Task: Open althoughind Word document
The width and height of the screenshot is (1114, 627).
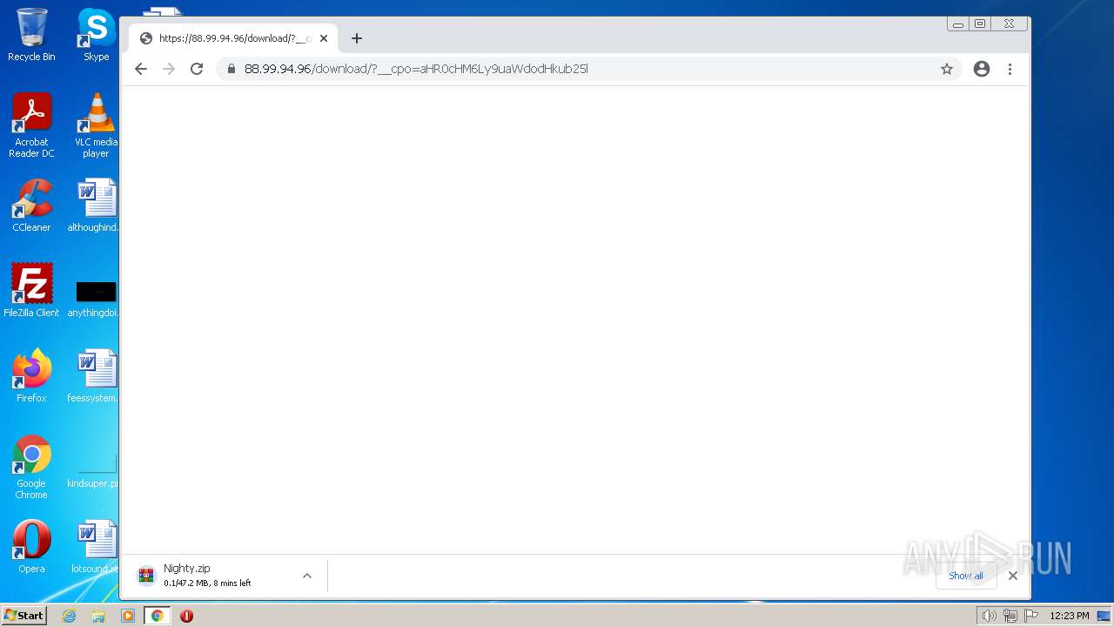Action: click(94, 206)
